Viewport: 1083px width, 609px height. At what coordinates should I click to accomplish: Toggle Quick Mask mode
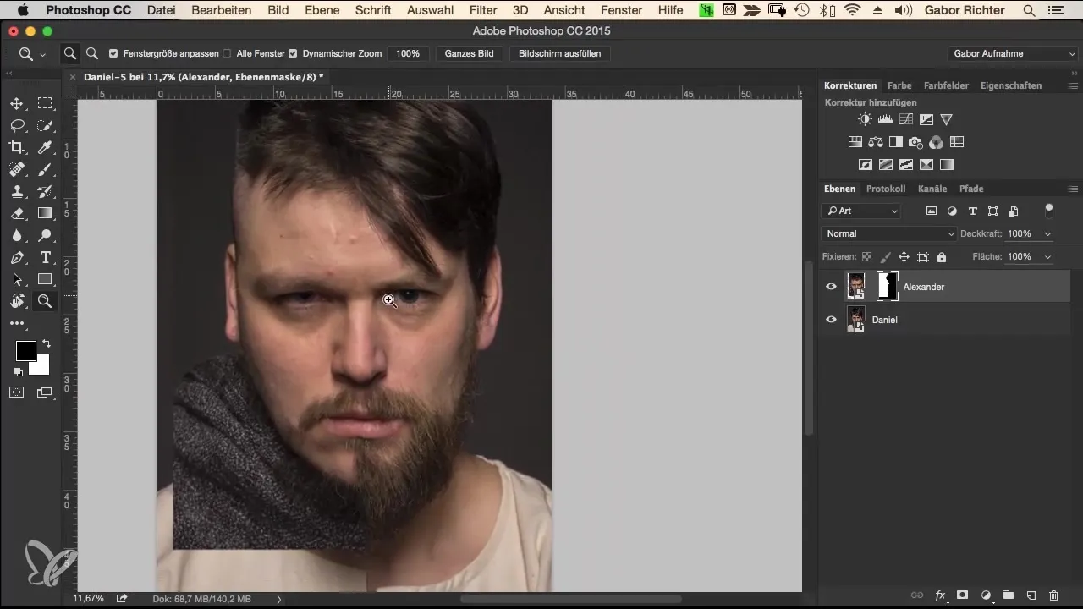tap(16, 392)
